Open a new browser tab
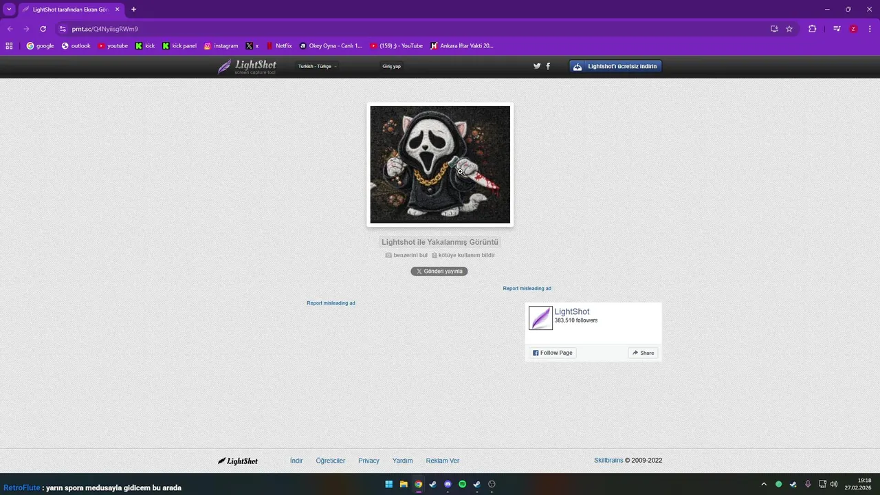 pos(133,9)
